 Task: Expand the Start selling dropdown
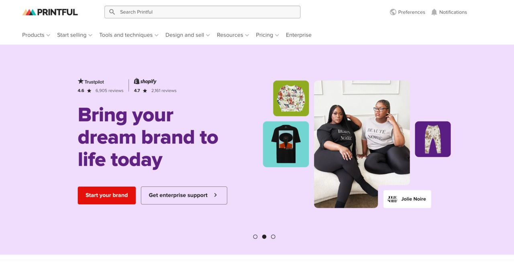click(x=75, y=35)
